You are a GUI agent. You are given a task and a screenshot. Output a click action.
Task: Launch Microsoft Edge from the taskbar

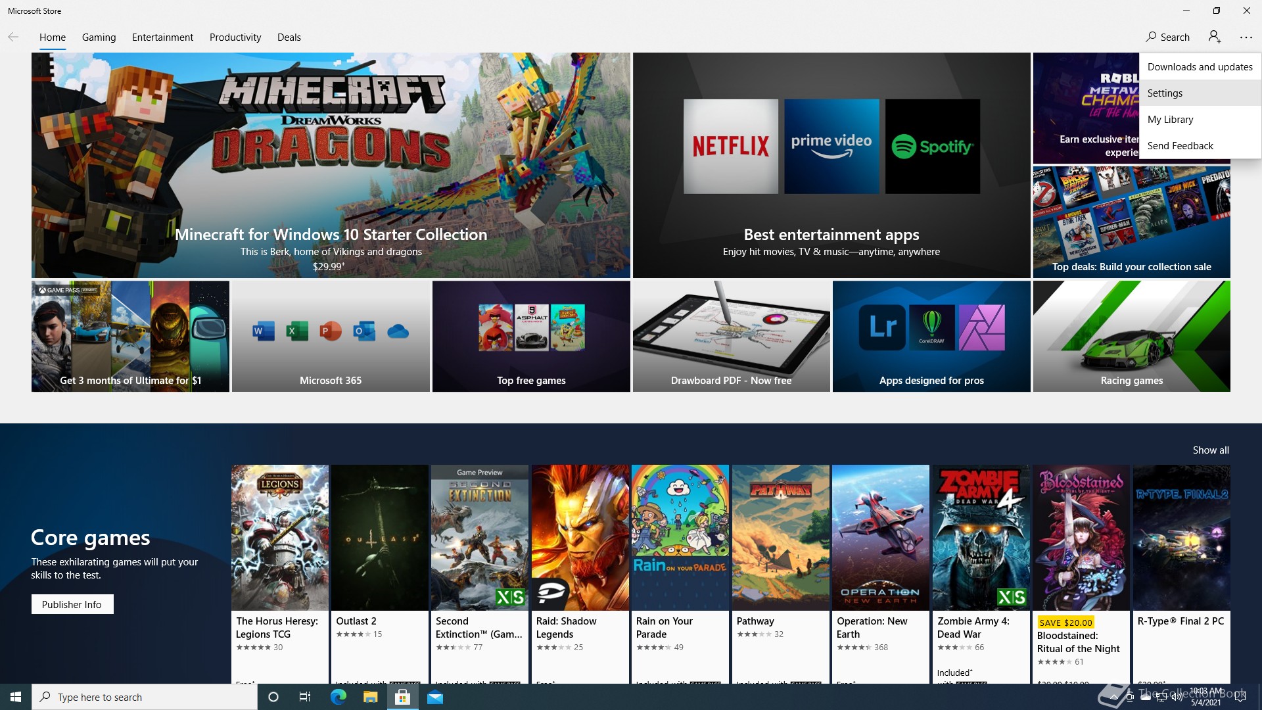[x=338, y=697]
